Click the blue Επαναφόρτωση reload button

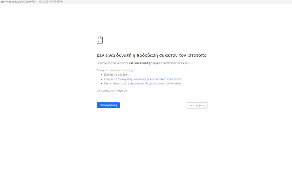pos(108,105)
